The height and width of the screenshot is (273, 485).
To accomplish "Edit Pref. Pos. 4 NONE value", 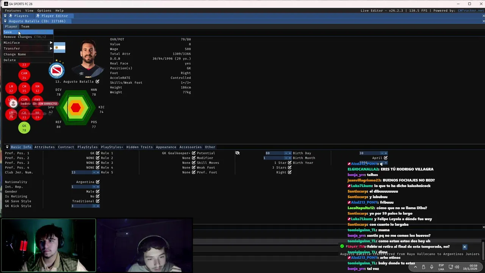I will (97, 168).
